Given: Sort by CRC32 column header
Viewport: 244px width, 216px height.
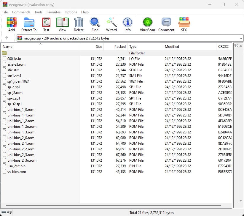Looking at the screenshot, I should [x=224, y=46].
